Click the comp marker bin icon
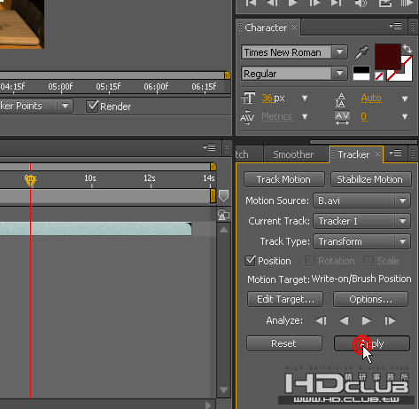This screenshot has height=409, width=419. 223,196
